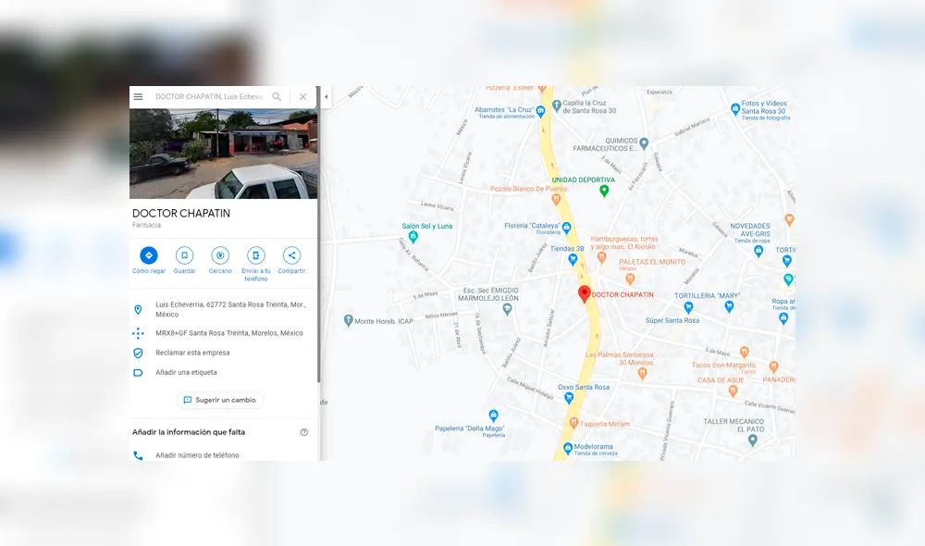
Task: Collapse the side panel with the left chevron
Action: click(x=325, y=95)
